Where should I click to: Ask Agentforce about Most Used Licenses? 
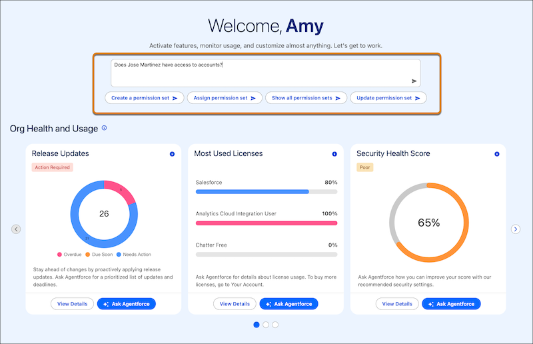[x=289, y=304]
